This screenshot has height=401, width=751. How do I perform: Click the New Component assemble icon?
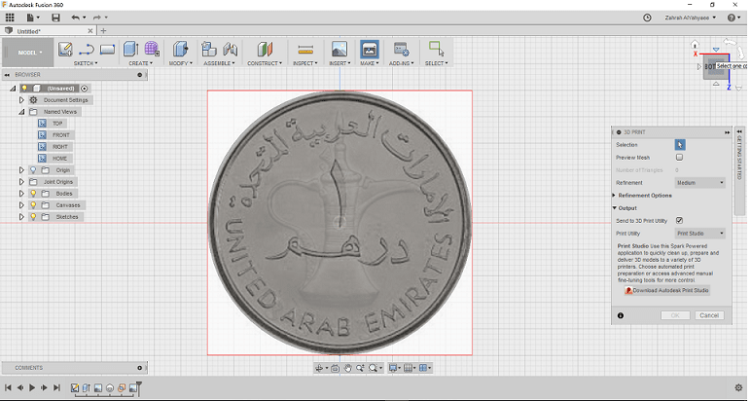click(x=209, y=49)
